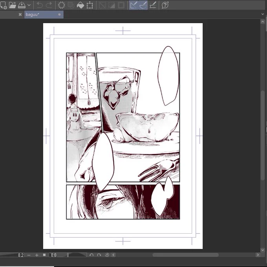Zoom in with plus button

(x=37, y=255)
